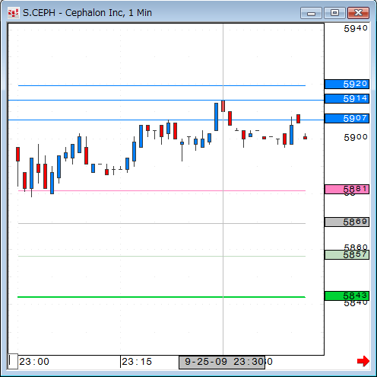Close the Cephalon Inc chart window
The height and width of the screenshot is (377, 377).
pyautogui.click(x=358, y=13)
